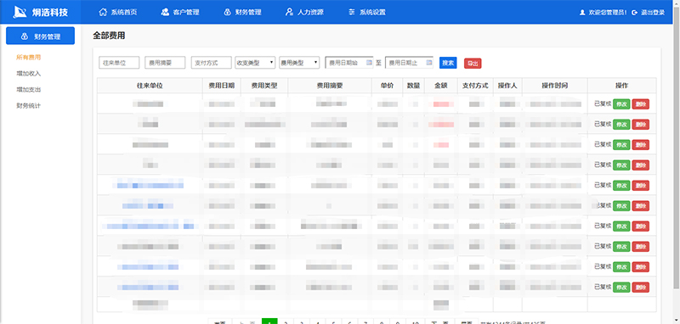Viewport: 680px width, 324px height.
Task: Click the page vertical scrollbar
Action: tap(677, 162)
